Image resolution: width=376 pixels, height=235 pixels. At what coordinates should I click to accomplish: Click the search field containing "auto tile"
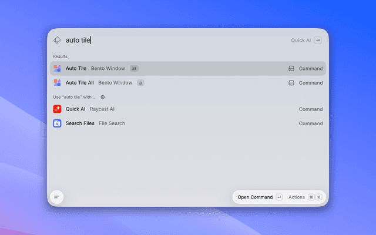tap(176, 40)
